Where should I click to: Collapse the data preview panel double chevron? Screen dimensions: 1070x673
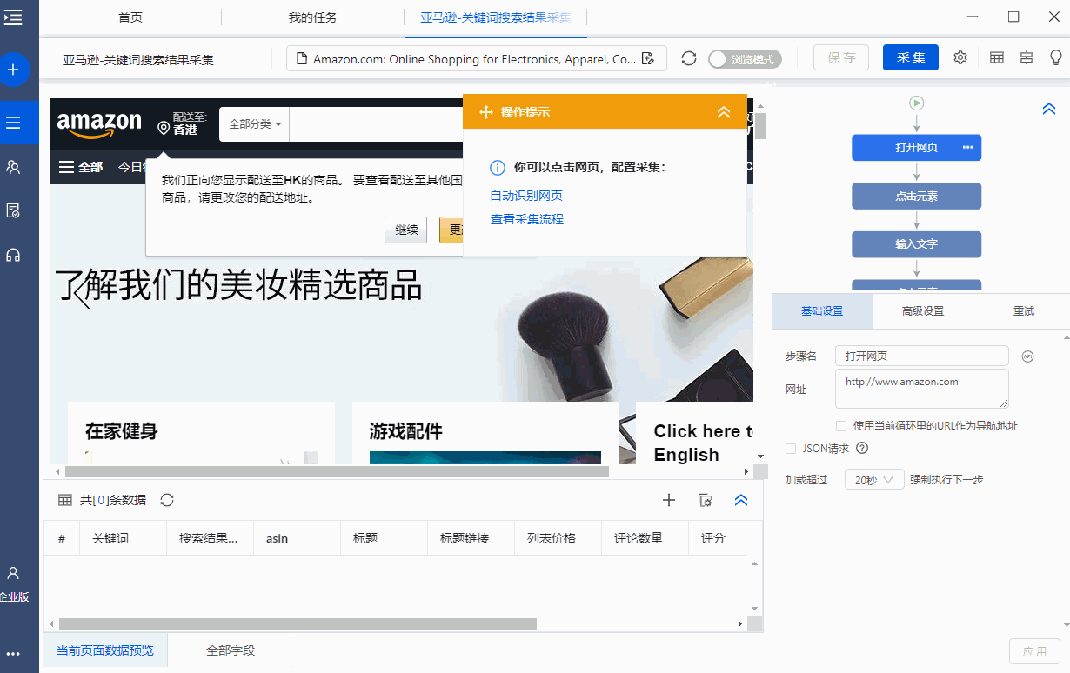pyautogui.click(x=741, y=500)
